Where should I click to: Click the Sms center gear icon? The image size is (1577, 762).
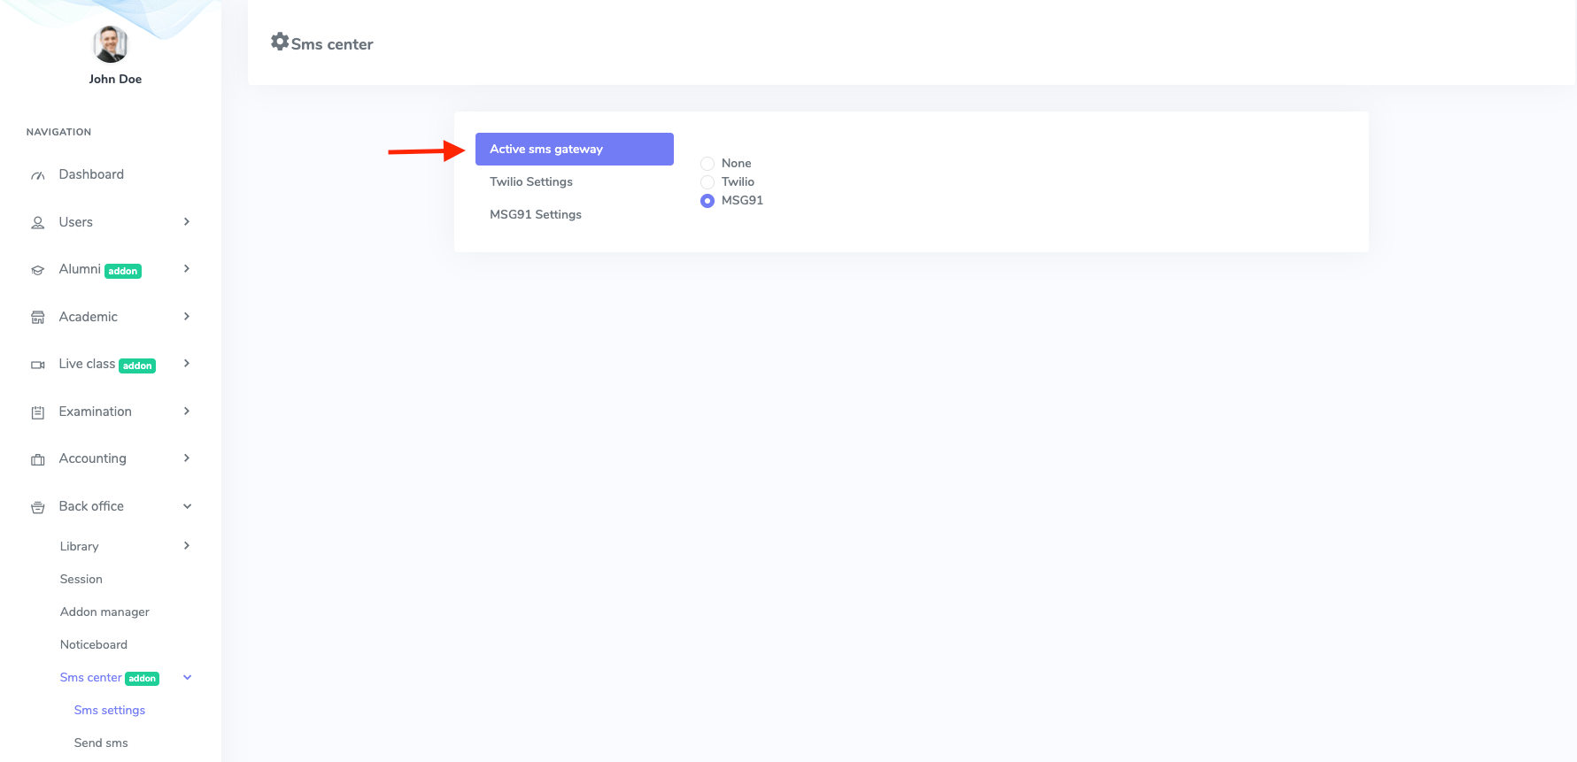click(x=280, y=41)
